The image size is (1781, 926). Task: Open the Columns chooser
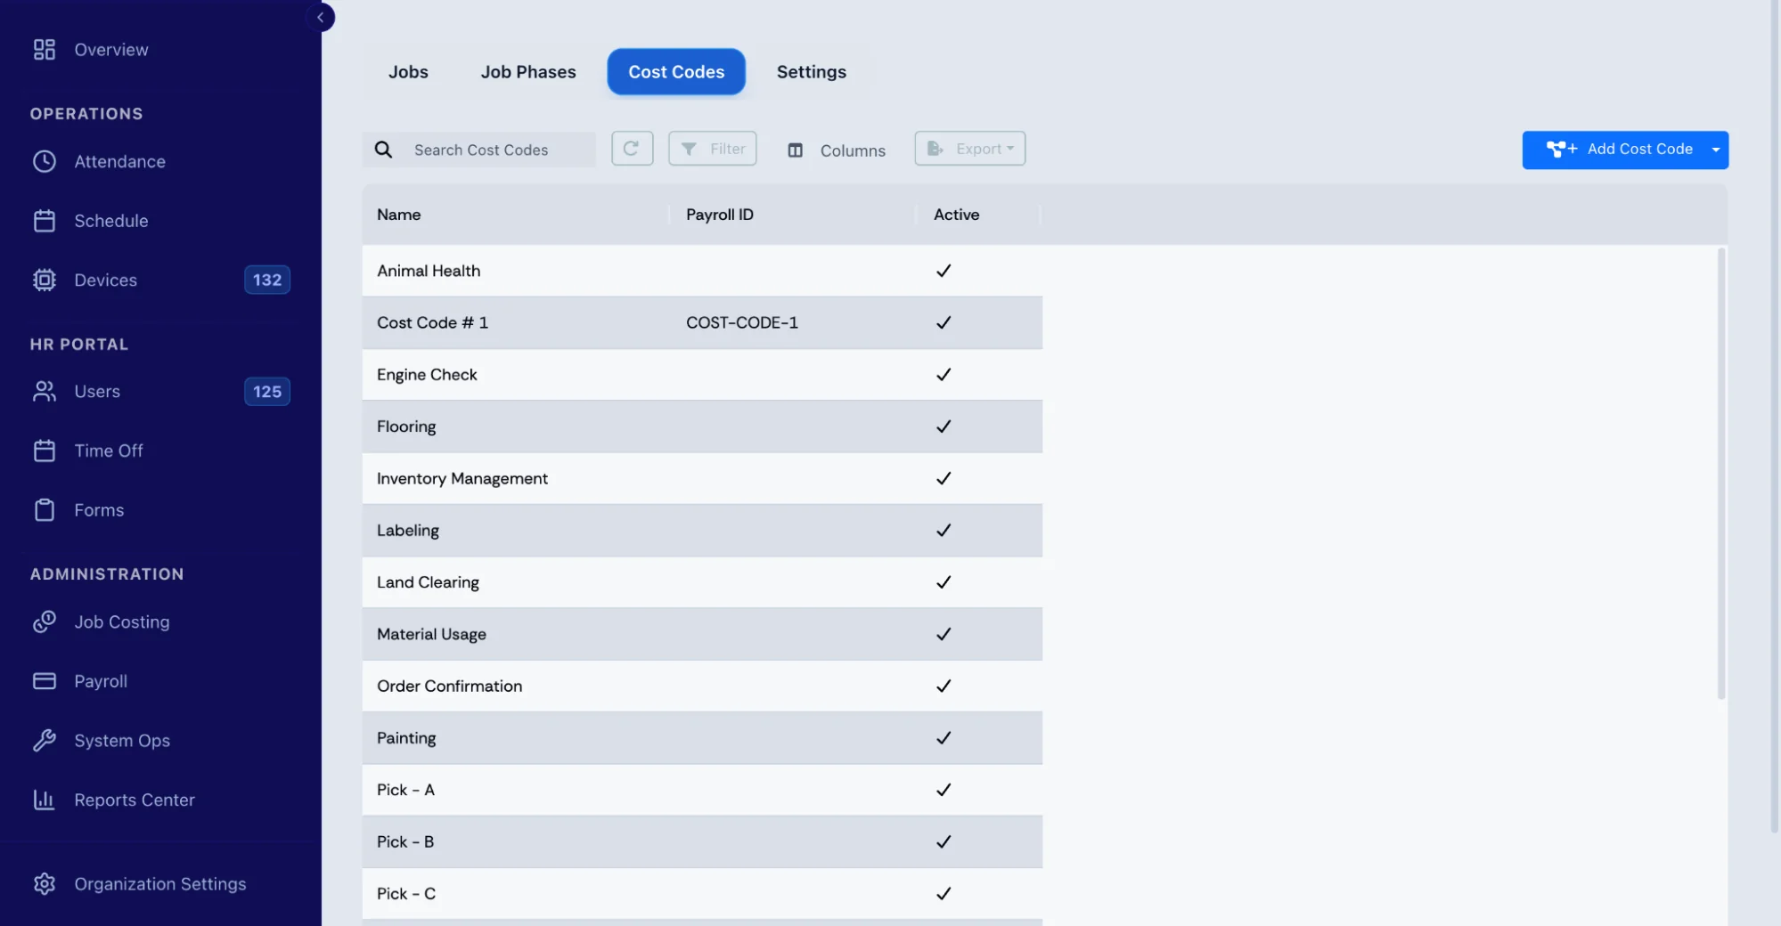(x=837, y=150)
